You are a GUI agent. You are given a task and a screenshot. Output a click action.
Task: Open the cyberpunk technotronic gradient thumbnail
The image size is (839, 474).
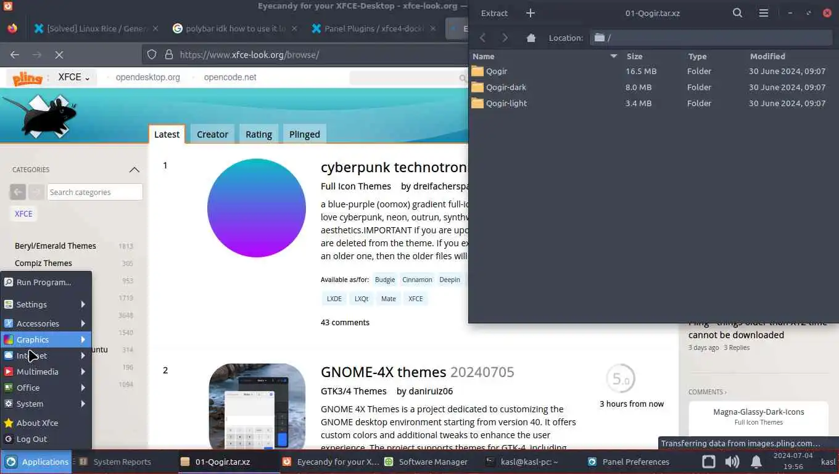257,208
